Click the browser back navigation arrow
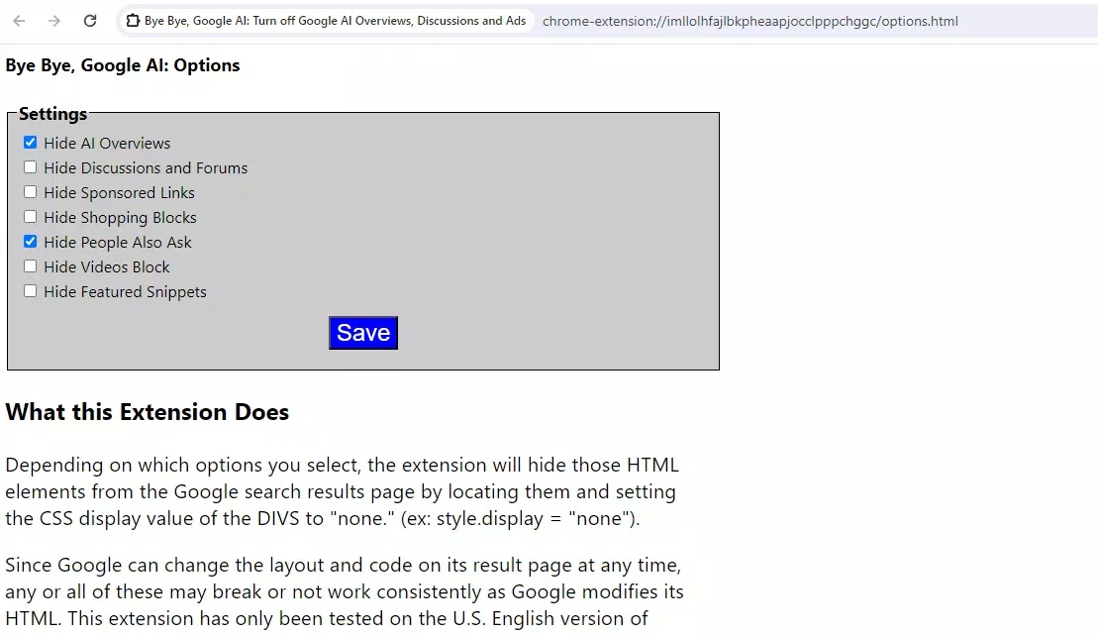1098x635 pixels. pyautogui.click(x=19, y=20)
